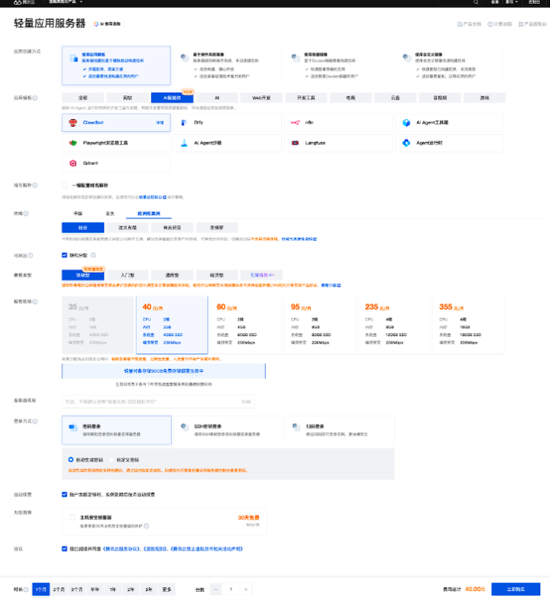Uncheck the random availability zone checkbox
The height and width of the screenshot is (598, 550).
pyautogui.click(x=65, y=255)
